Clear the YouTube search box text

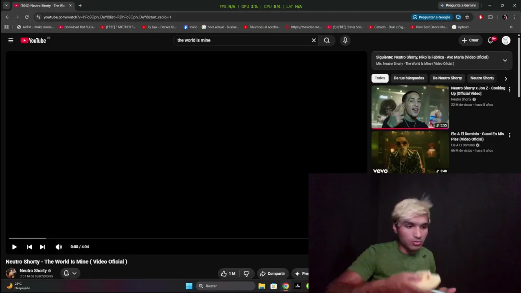click(x=314, y=40)
